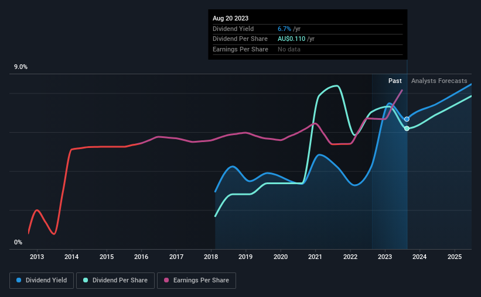Click the 6.7% dividend yield value
The width and height of the screenshot is (481, 297).
tap(284, 29)
